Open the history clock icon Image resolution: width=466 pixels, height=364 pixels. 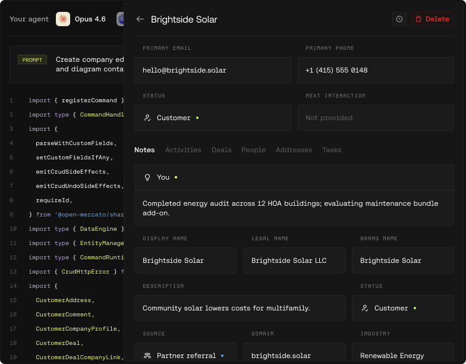[399, 19]
